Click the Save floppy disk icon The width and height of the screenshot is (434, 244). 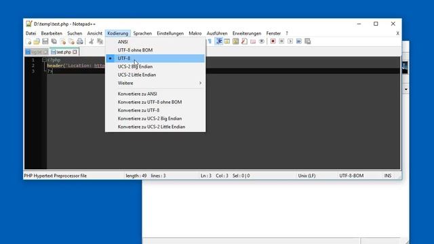(x=45, y=41)
